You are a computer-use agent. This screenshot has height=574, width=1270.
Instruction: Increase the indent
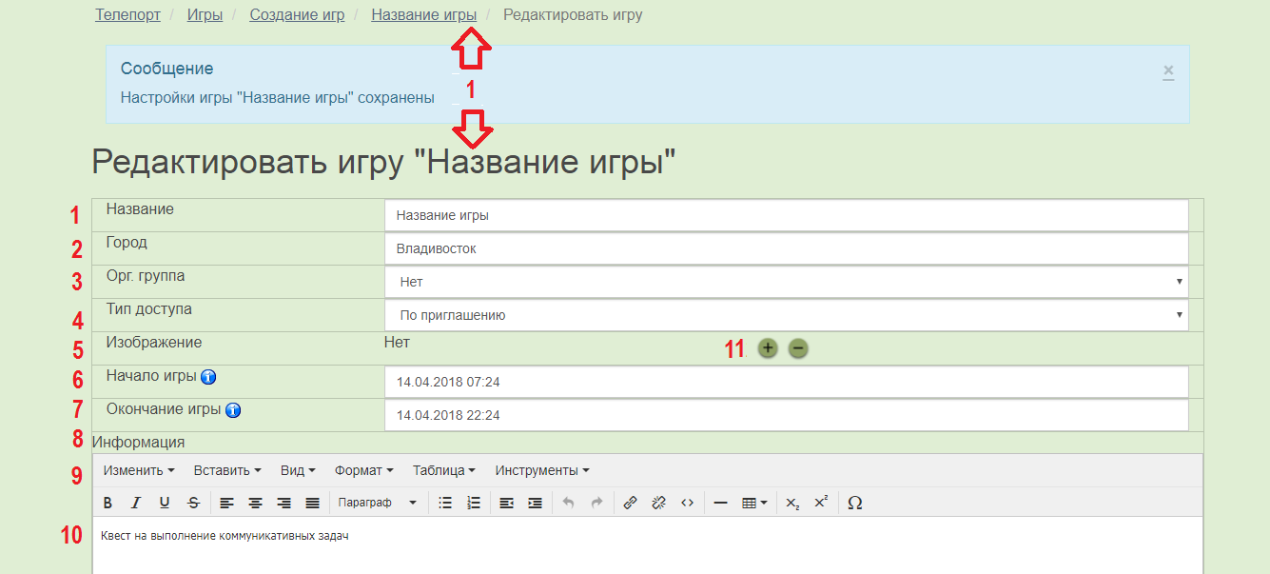(x=535, y=503)
